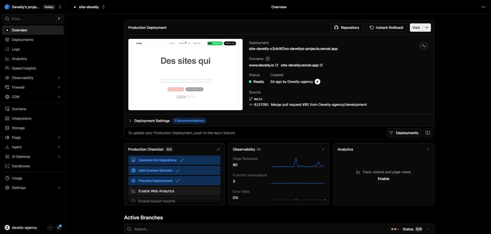Expand the Production Checklist panel
The image size is (491, 234).
point(218,149)
